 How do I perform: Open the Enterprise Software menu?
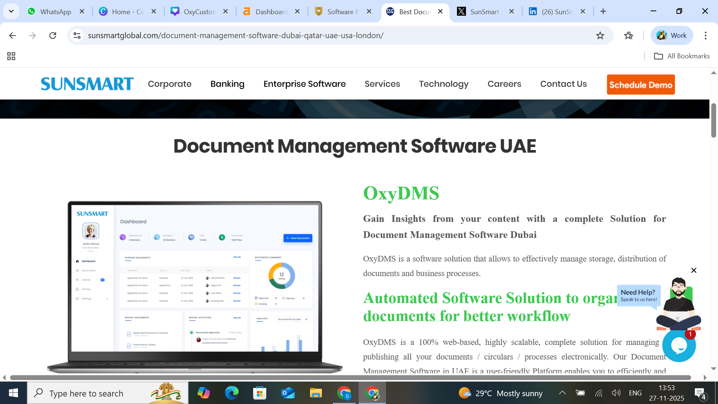[x=304, y=84]
